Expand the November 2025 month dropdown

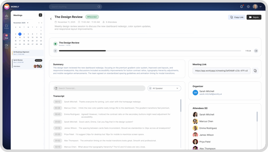click(27, 23)
